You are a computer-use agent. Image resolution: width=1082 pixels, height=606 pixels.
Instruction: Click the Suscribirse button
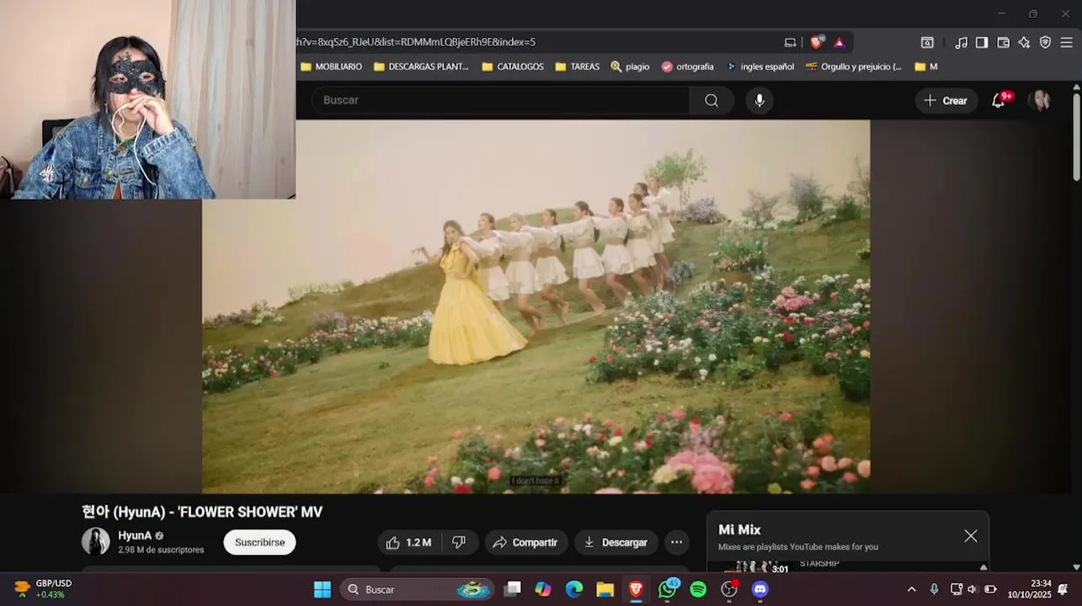(x=259, y=543)
